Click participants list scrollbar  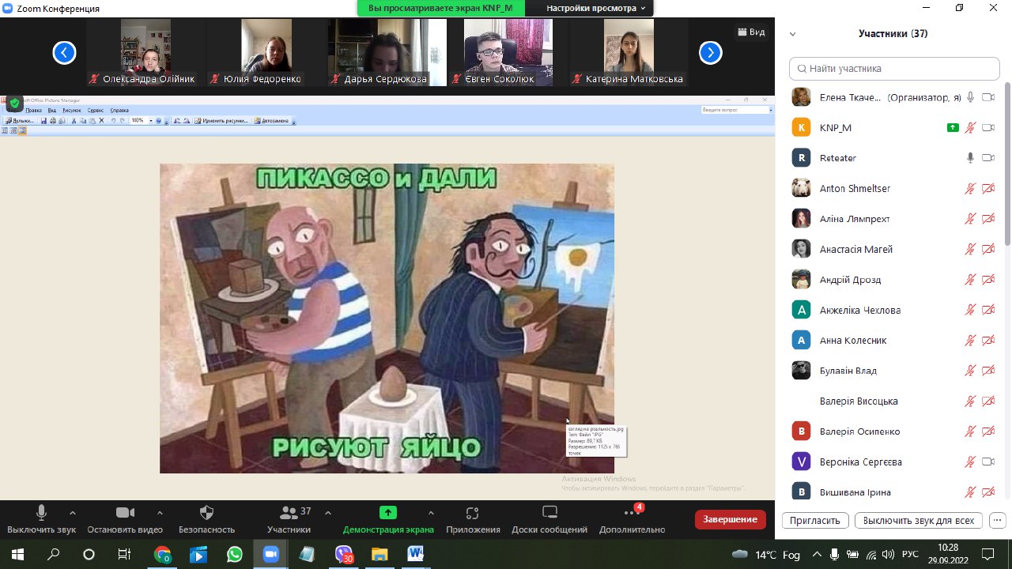pos(1007,163)
